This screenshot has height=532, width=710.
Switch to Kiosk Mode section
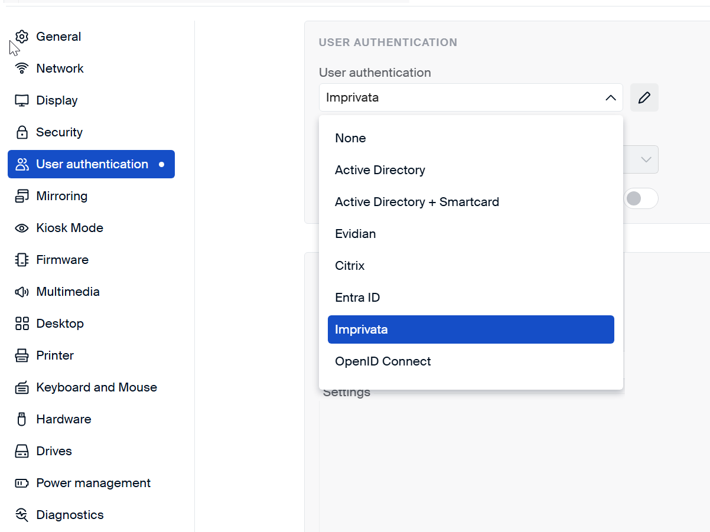tap(91, 228)
